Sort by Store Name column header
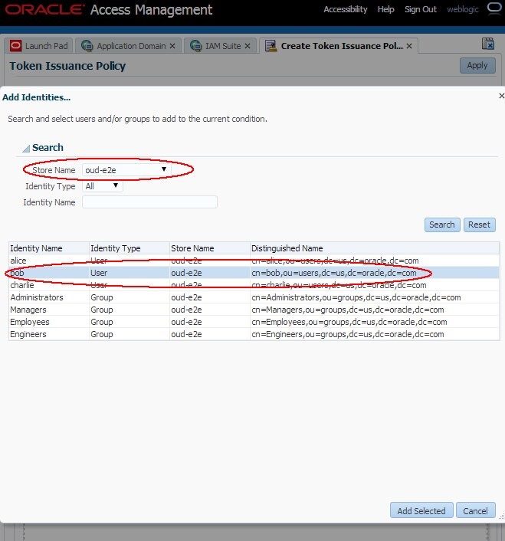Image resolution: width=505 pixels, height=541 pixels. click(210, 248)
